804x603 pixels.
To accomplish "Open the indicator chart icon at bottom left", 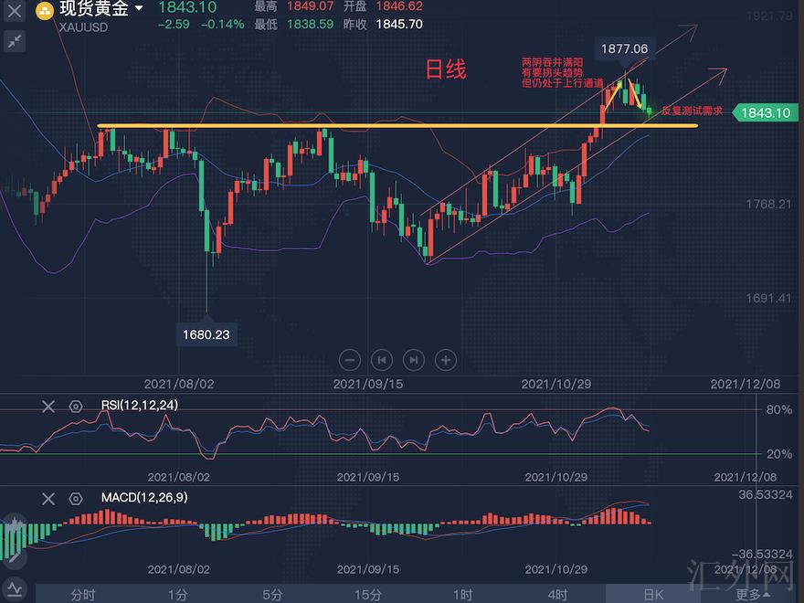I will [16, 591].
